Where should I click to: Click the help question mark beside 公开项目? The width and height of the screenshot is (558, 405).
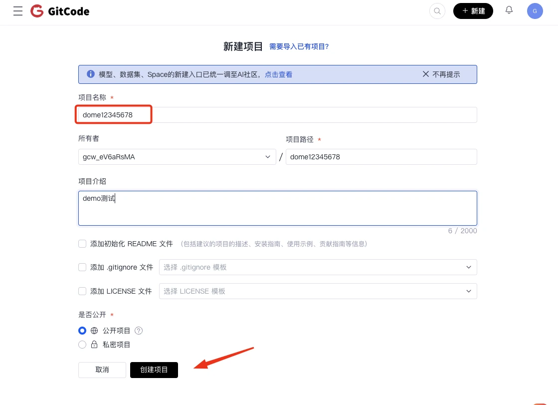tap(138, 331)
